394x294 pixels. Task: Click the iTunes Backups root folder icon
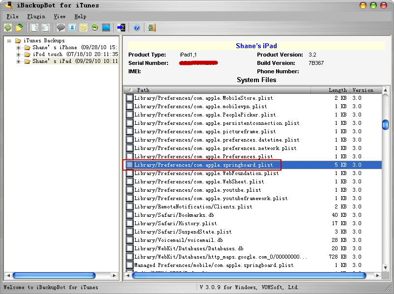pos(18,40)
